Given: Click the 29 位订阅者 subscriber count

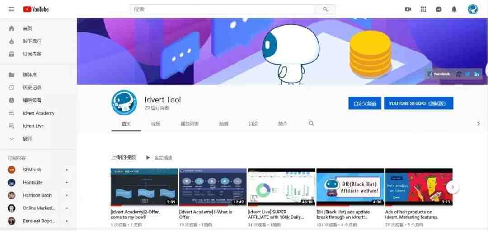Looking at the screenshot, I should 157,108.
